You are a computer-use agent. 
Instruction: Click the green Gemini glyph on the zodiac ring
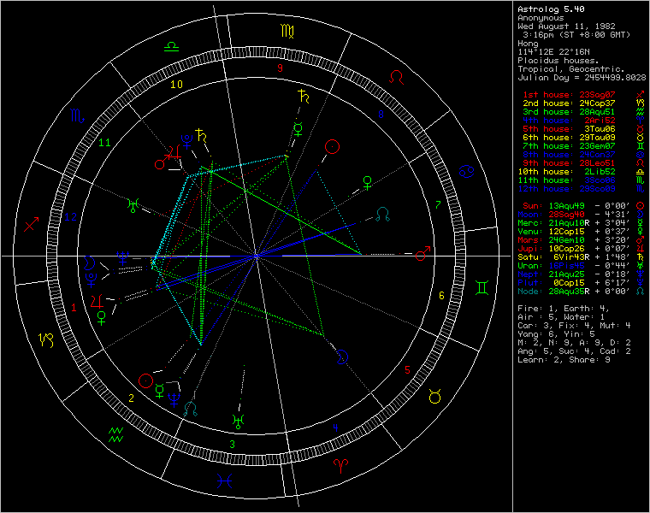pyautogui.click(x=482, y=287)
